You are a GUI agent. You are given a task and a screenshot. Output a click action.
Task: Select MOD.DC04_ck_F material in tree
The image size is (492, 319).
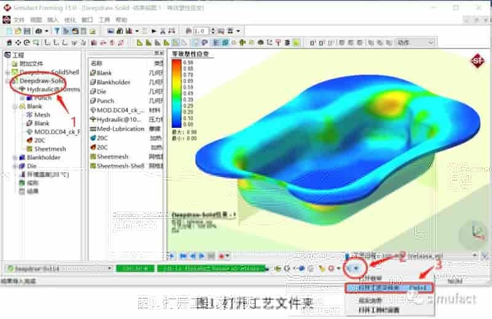point(54,132)
